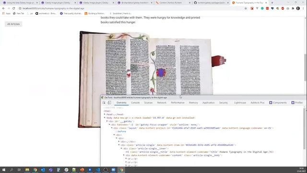Select the Elements tab in DevTools
The height and width of the screenshot is (173, 307).
pos(121,102)
